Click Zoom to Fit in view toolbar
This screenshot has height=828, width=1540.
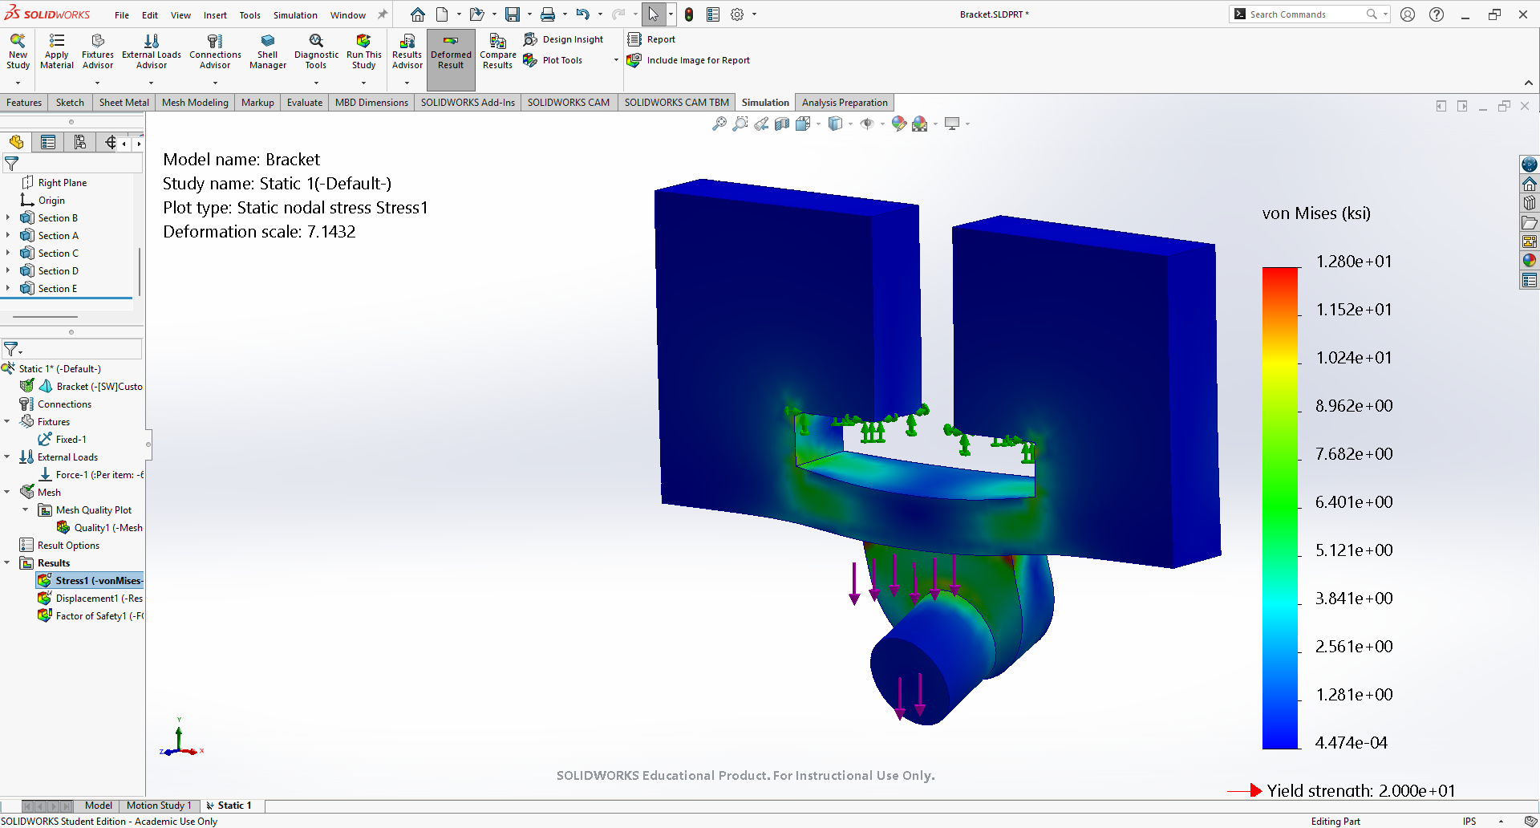(719, 124)
